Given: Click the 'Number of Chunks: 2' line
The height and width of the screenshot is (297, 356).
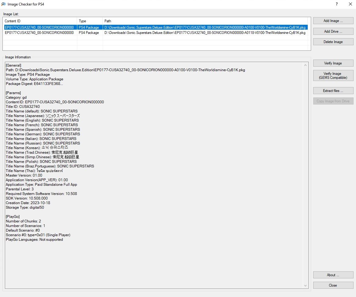Looking at the screenshot, I should tap(24, 221).
